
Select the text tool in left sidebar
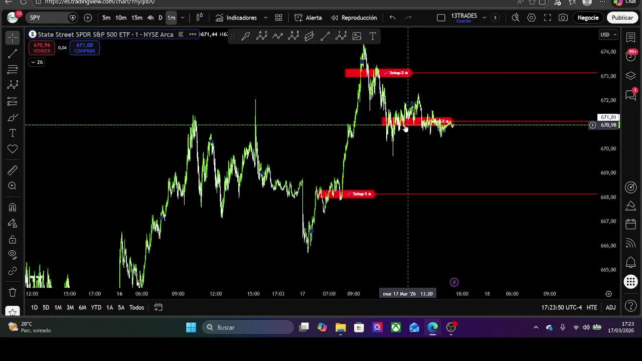(13, 133)
